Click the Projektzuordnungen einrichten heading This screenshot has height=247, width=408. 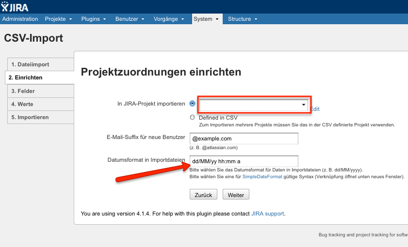pos(161,72)
